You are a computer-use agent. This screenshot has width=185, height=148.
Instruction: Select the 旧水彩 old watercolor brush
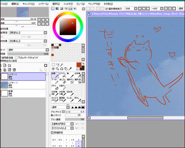pos(70,93)
